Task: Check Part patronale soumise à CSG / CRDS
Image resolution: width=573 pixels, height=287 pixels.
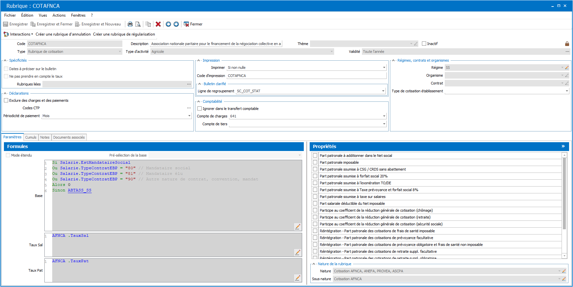Action: point(315,169)
